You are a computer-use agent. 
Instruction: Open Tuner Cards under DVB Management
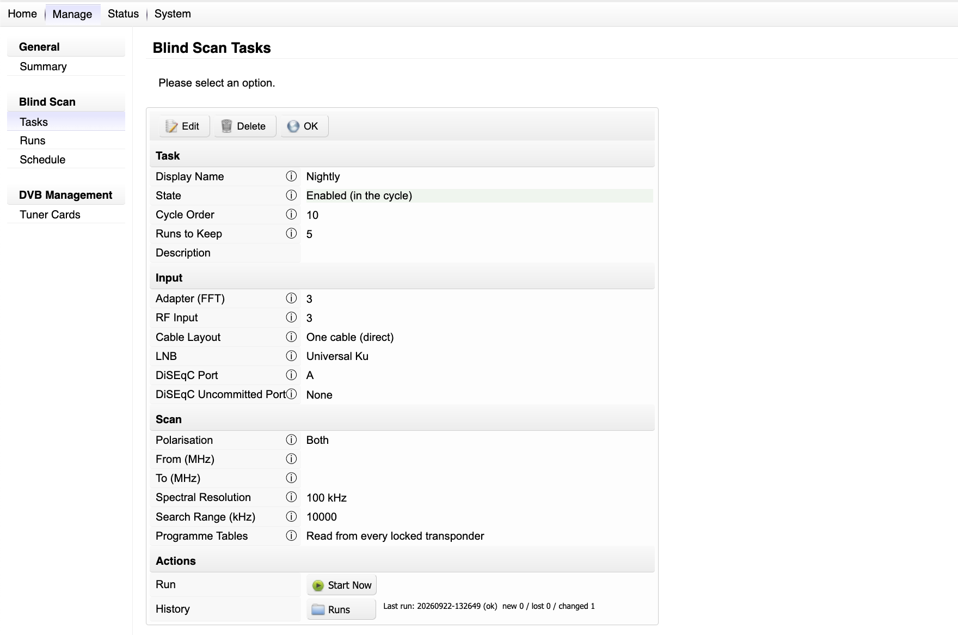(x=66, y=215)
